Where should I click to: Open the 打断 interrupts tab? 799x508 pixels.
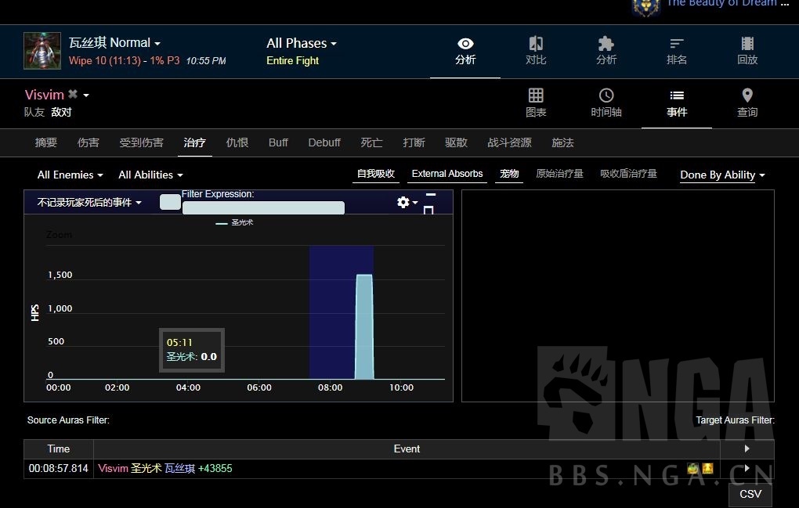[414, 142]
